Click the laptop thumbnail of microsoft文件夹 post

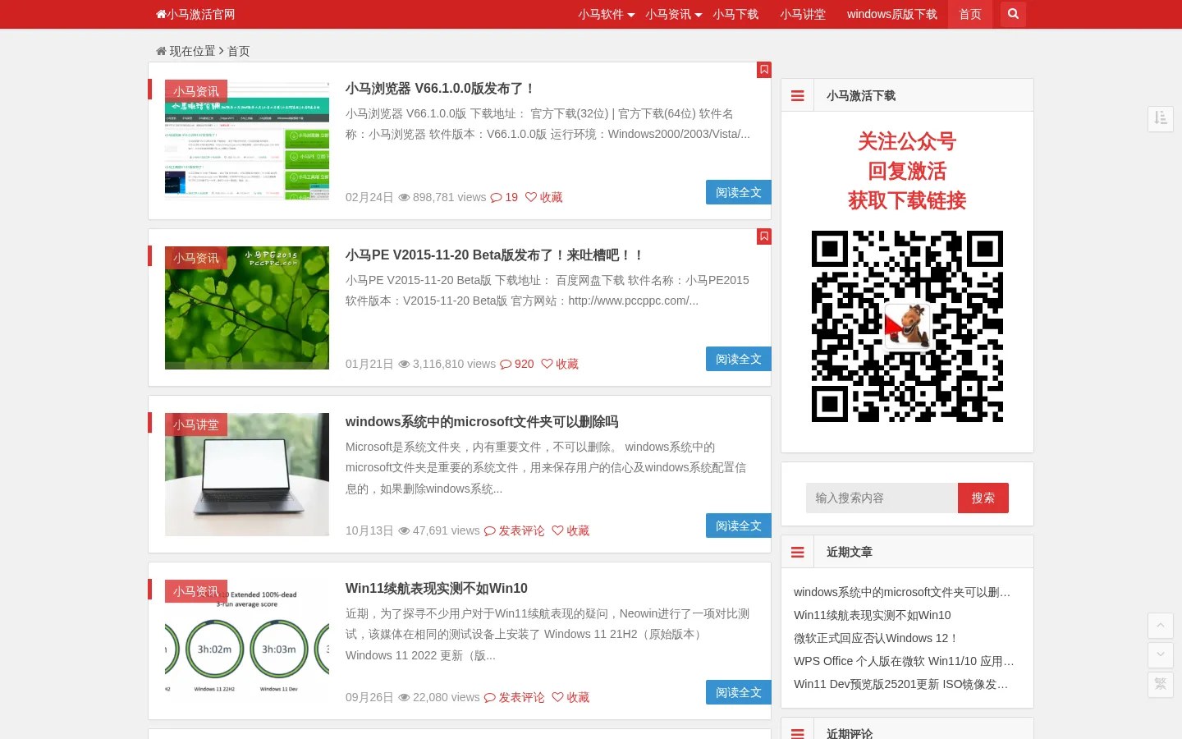coord(247,475)
